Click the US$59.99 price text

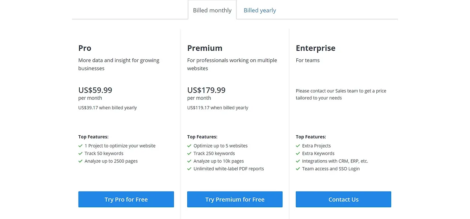95,90
